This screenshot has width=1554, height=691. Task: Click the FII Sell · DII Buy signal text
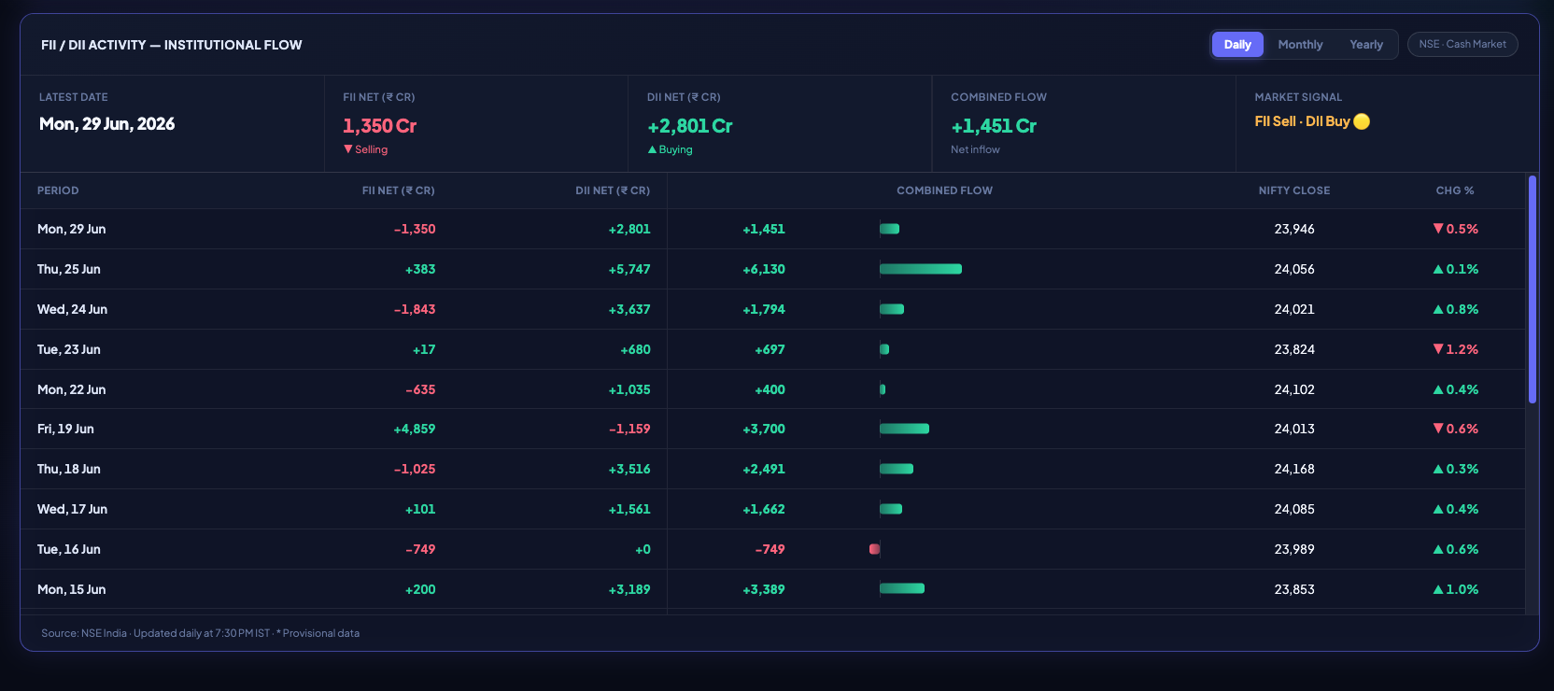[x=1303, y=121]
